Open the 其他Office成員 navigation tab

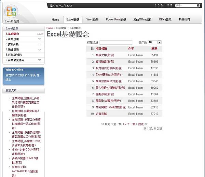[x=142, y=19]
